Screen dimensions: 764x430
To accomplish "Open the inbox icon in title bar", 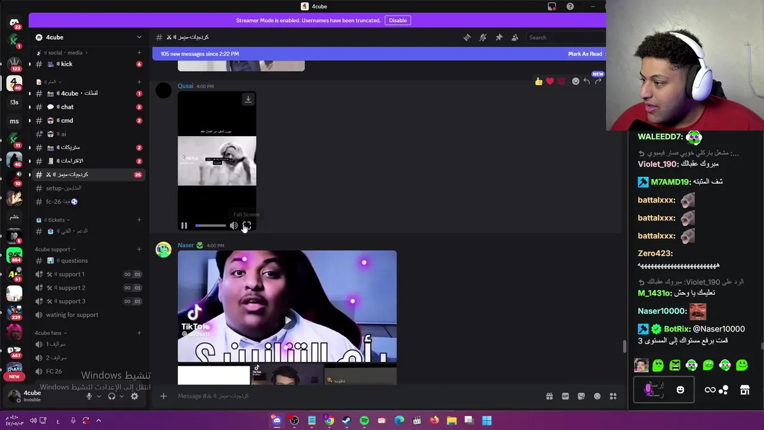I will 552,7.
